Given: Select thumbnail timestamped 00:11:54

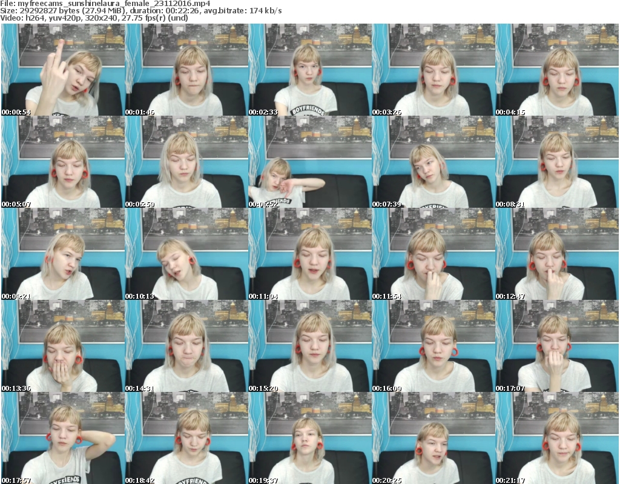Looking at the screenshot, I should pos(434,254).
